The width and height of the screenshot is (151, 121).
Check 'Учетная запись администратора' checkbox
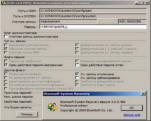6,36
